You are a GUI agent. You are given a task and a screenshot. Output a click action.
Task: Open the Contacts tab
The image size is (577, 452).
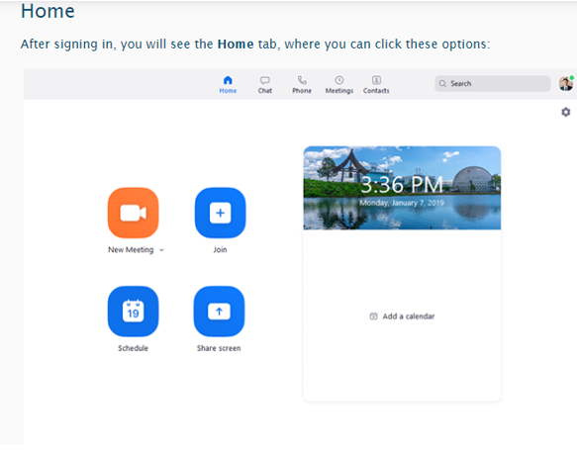[x=376, y=85]
